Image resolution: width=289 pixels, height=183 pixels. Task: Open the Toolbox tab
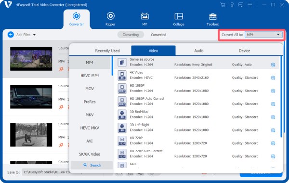212,19
